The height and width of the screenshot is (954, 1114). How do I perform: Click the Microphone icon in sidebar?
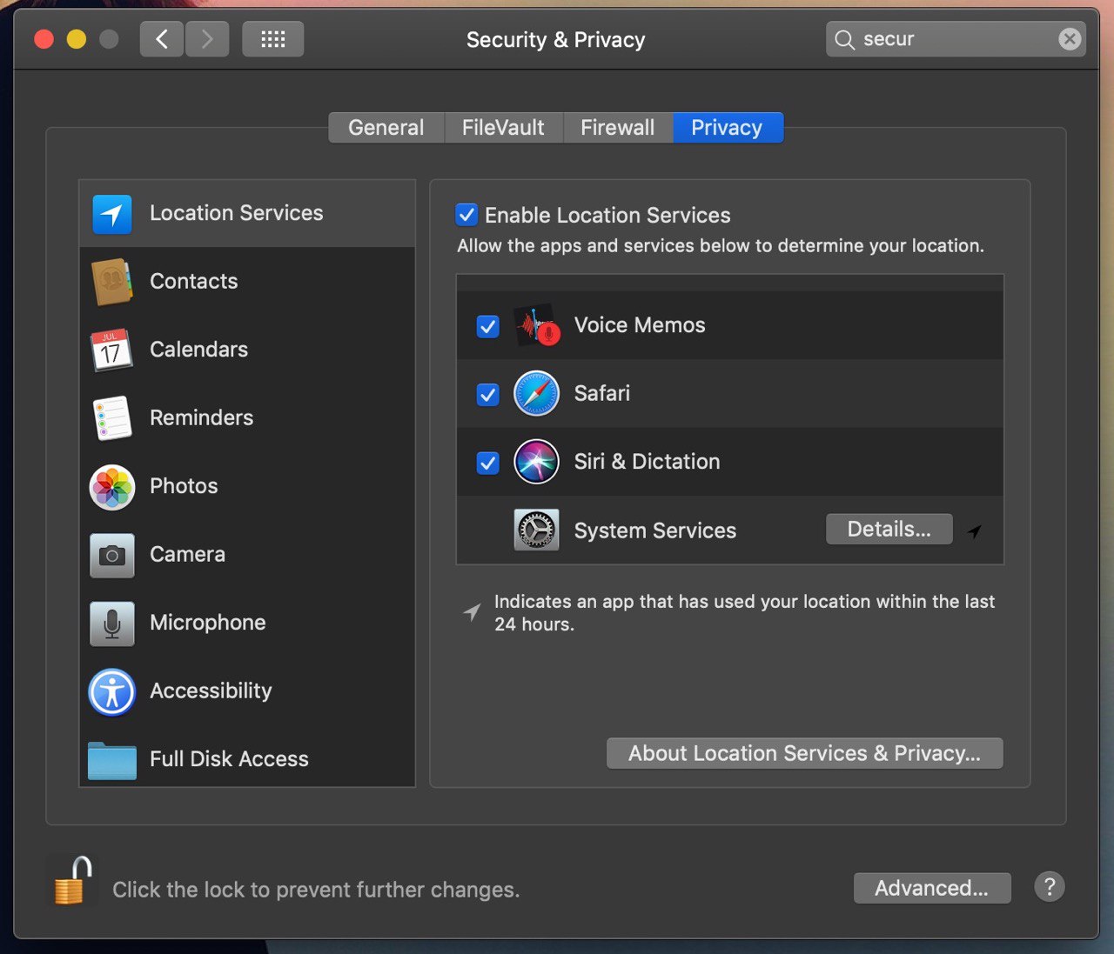[112, 624]
